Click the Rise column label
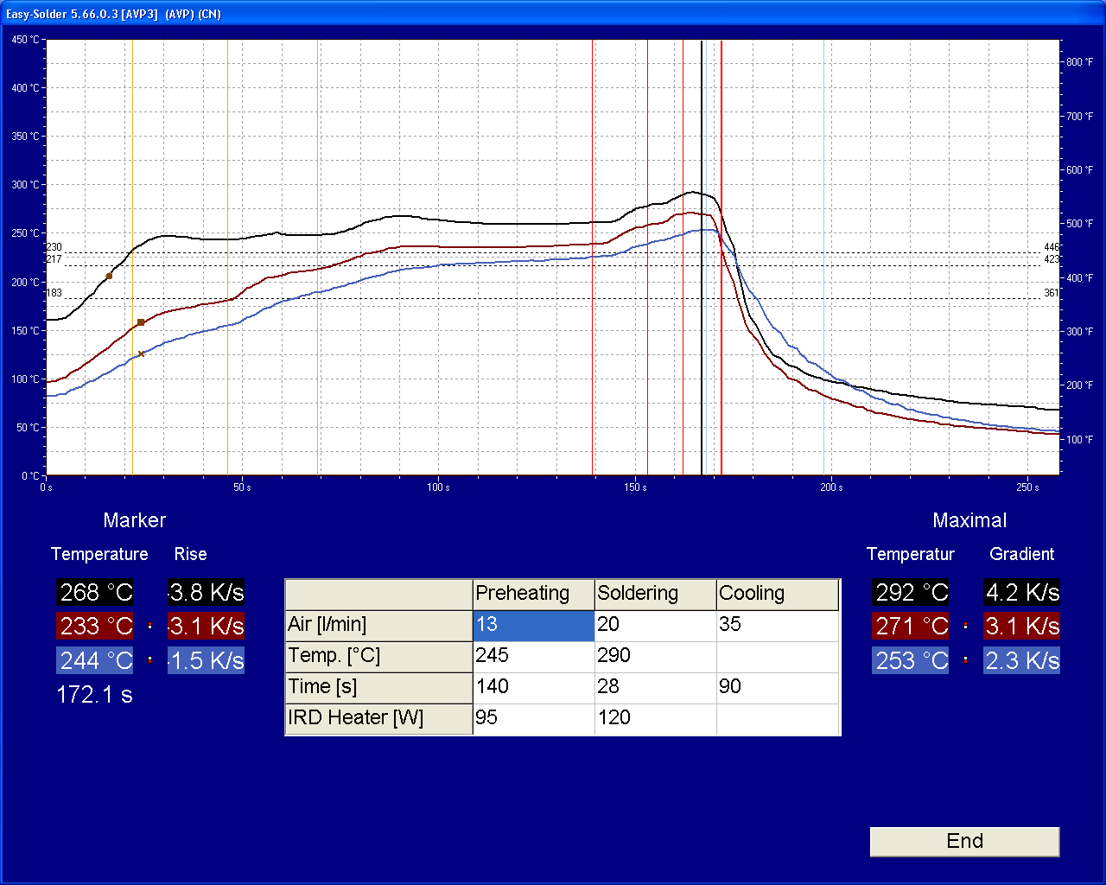The image size is (1106, 885). pyautogui.click(x=190, y=554)
